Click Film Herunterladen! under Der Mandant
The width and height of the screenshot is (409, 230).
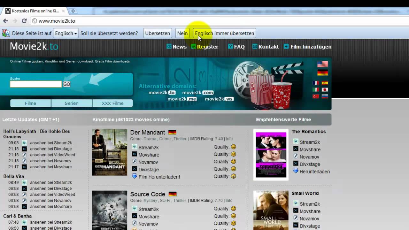tap(159, 177)
